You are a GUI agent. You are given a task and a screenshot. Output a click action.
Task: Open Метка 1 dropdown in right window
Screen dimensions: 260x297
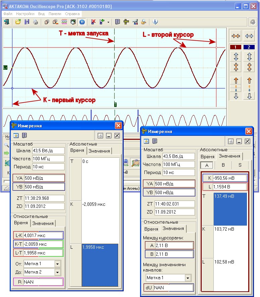188,278
